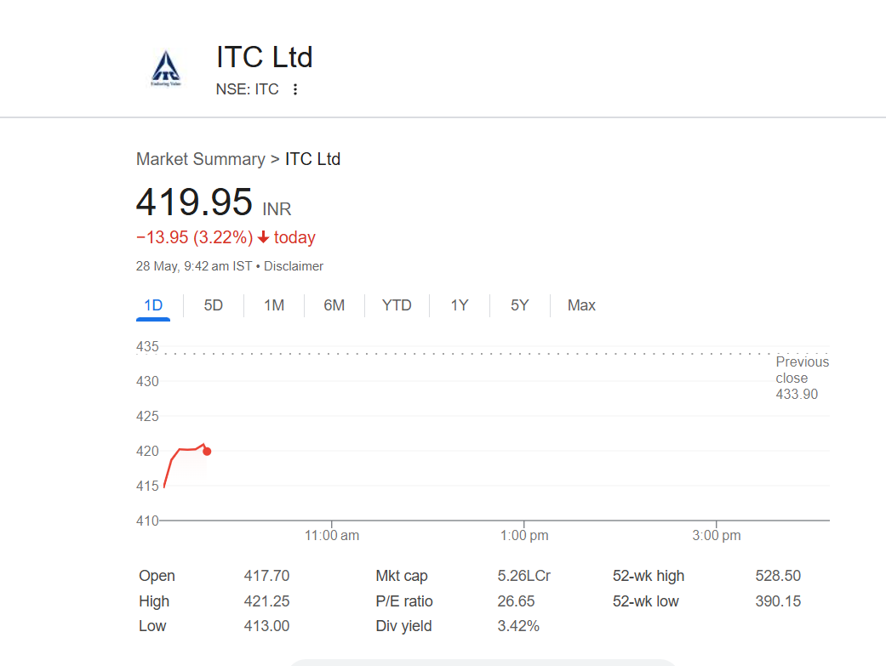The height and width of the screenshot is (666, 886).
Task: Click the ITC Ltd heading title
Action: click(265, 57)
